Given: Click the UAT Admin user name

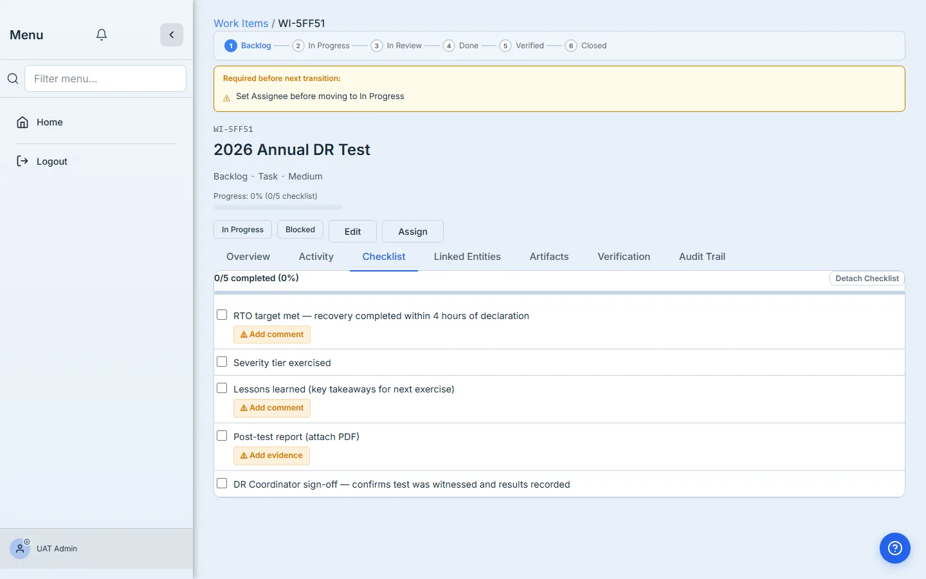Looking at the screenshot, I should 57,549.
